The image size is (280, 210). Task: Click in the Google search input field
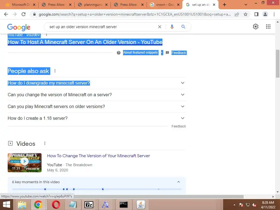pos(102,27)
